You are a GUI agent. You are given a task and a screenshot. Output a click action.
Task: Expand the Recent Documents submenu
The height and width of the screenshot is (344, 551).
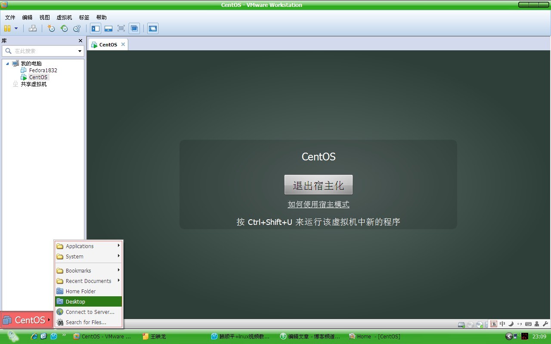tap(89, 281)
